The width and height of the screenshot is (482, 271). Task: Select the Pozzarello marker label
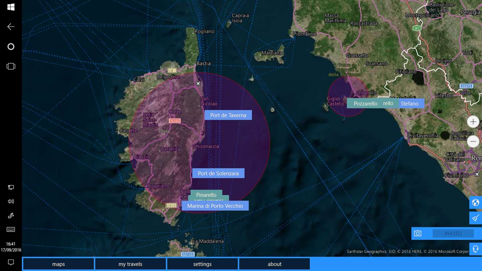[x=365, y=103]
